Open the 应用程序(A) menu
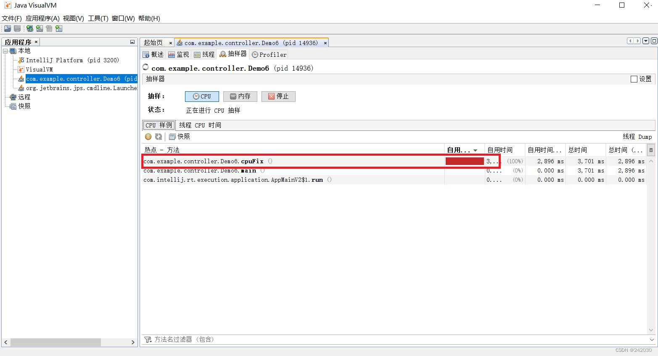Viewport: 658px width, 356px height. [x=42, y=19]
